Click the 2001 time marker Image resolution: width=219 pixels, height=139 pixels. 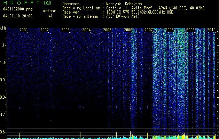pos(24,30)
